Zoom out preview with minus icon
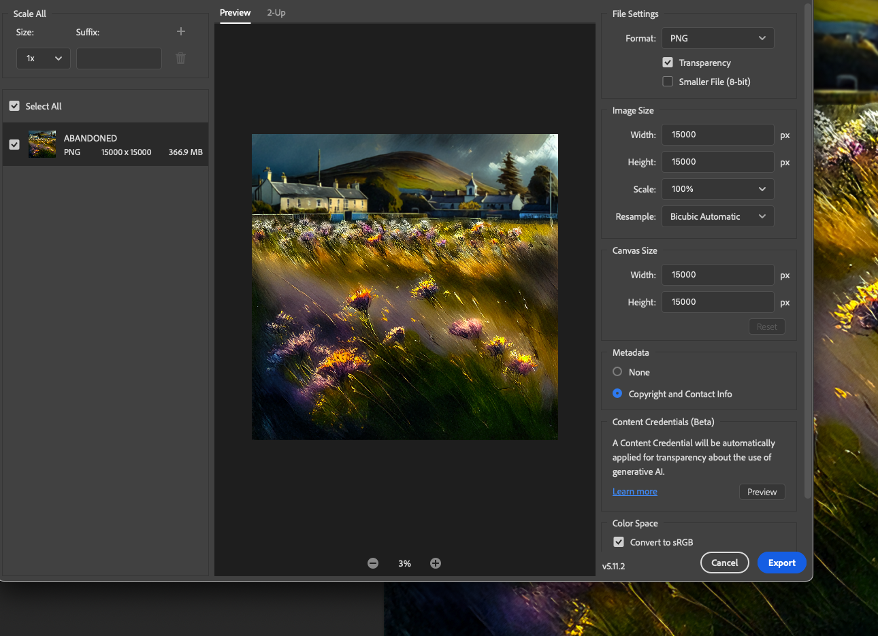This screenshot has height=636, width=878. click(373, 563)
